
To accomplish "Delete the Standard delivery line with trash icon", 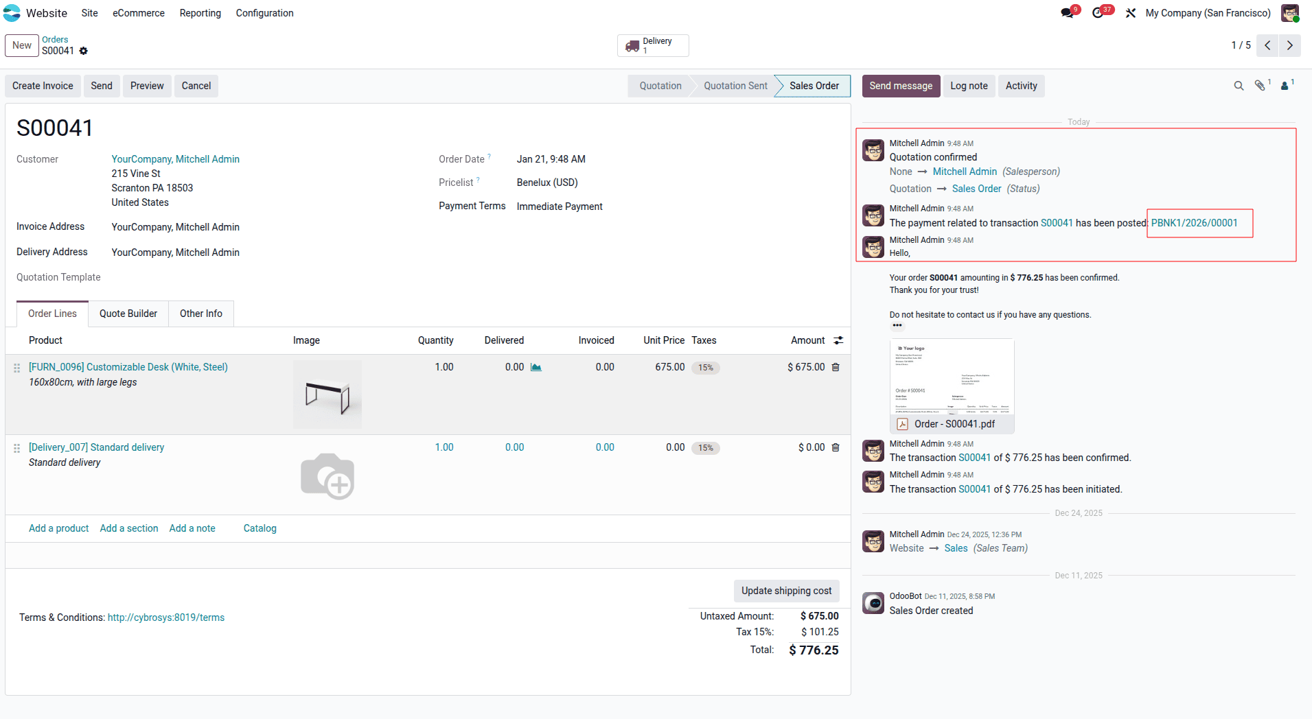I will click(836, 447).
